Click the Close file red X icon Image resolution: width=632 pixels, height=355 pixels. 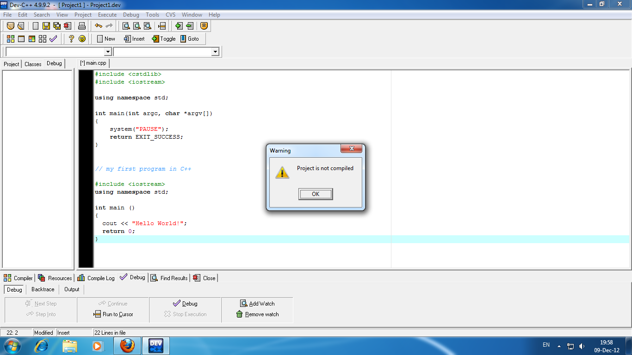pos(68,26)
